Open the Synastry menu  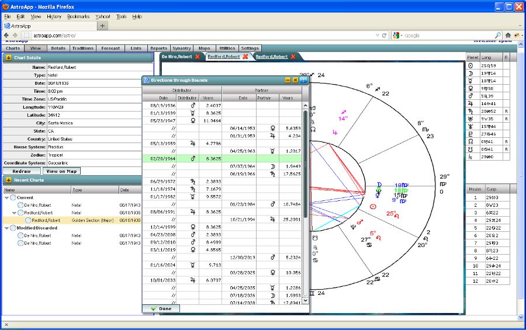tap(182, 48)
